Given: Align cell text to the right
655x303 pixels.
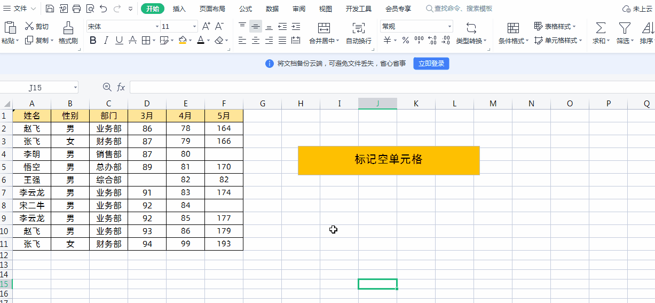Looking at the screenshot, I should click(x=269, y=40).
